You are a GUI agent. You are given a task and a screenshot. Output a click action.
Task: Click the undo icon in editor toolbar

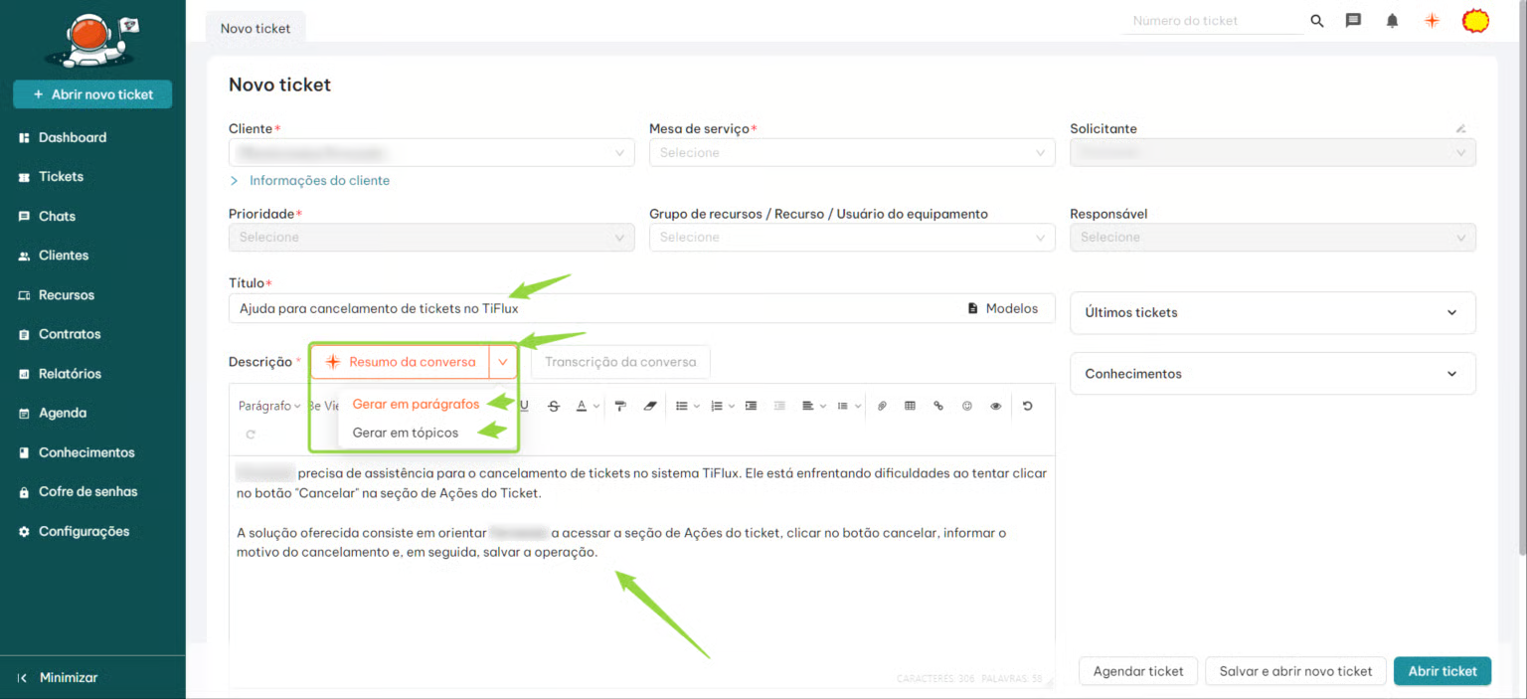1027,406
